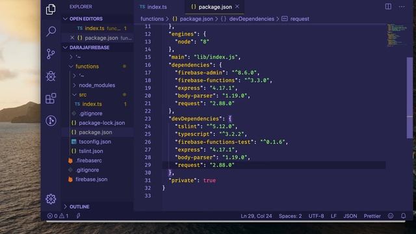Open the Extensions view icon
416x234 pixels.
[x=51, y=98]
